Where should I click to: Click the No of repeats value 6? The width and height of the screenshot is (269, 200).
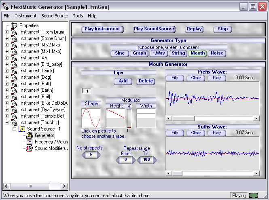coord(91,154)
